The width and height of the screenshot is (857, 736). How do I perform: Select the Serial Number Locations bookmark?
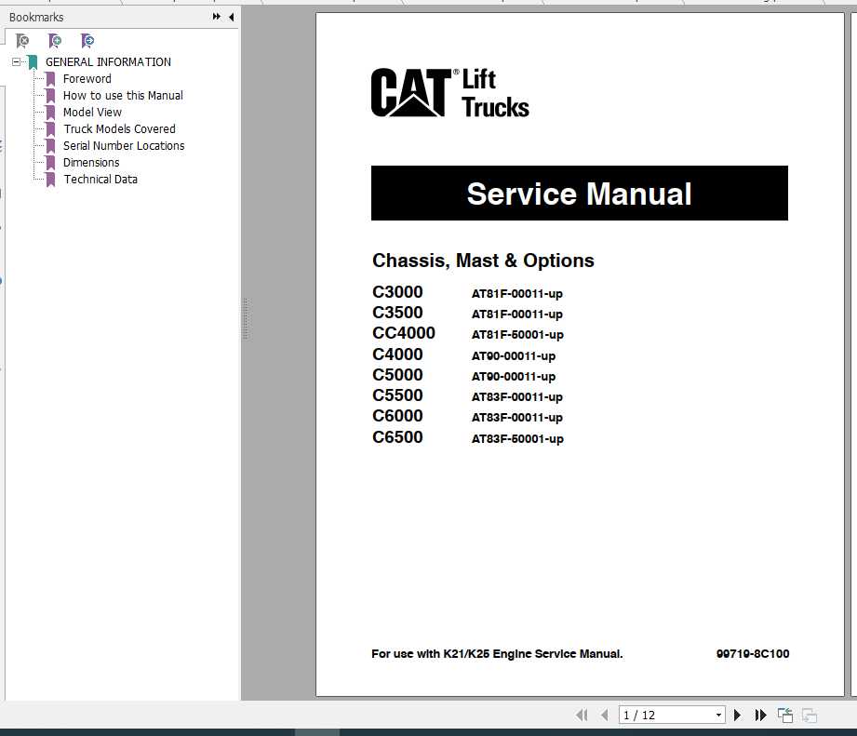point(124,146)
